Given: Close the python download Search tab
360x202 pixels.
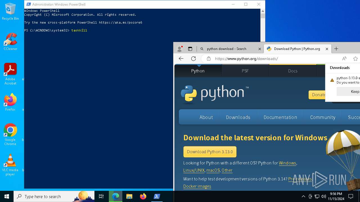Looking at the screenshot, I should [x=260, y=49].
